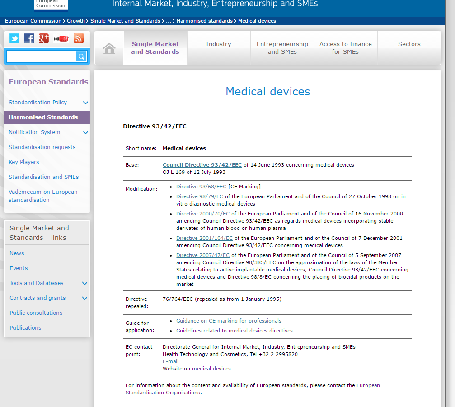Image resolution: width=455 pixels, height=407 pixels.
Task: Switch to the Industry tab
Action: tap(218, 44)
